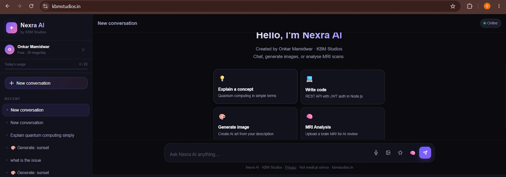The height and width of the screenshot is (177, 506).
Task: Click Create AI art from your description
Action: point(246,134)
